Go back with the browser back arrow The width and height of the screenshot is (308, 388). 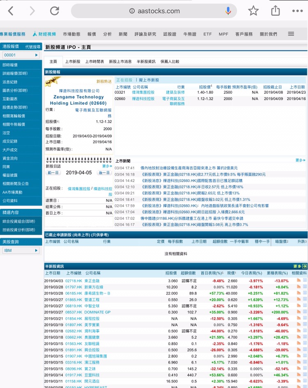tap(11, 11)
